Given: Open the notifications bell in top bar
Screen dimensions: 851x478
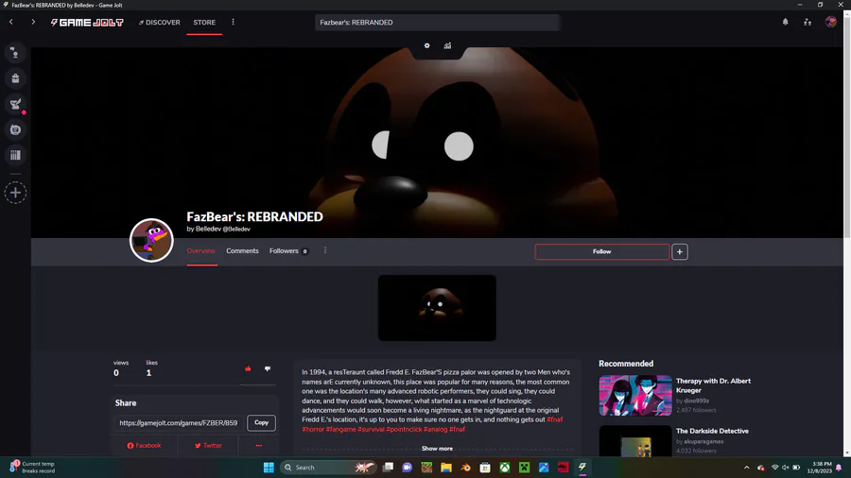Looking at the screenshot, I should pos(786,23).
